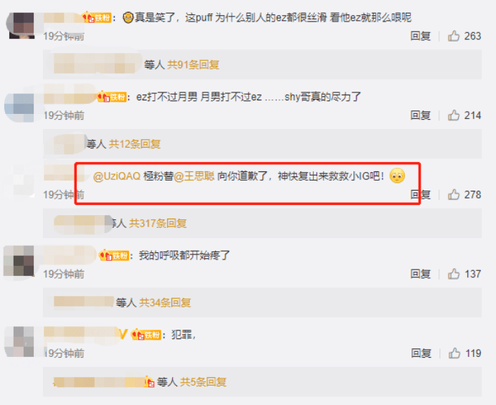Open avatar of the first commenter
Viewport: 496px width, 405px height.
[22, 26]
